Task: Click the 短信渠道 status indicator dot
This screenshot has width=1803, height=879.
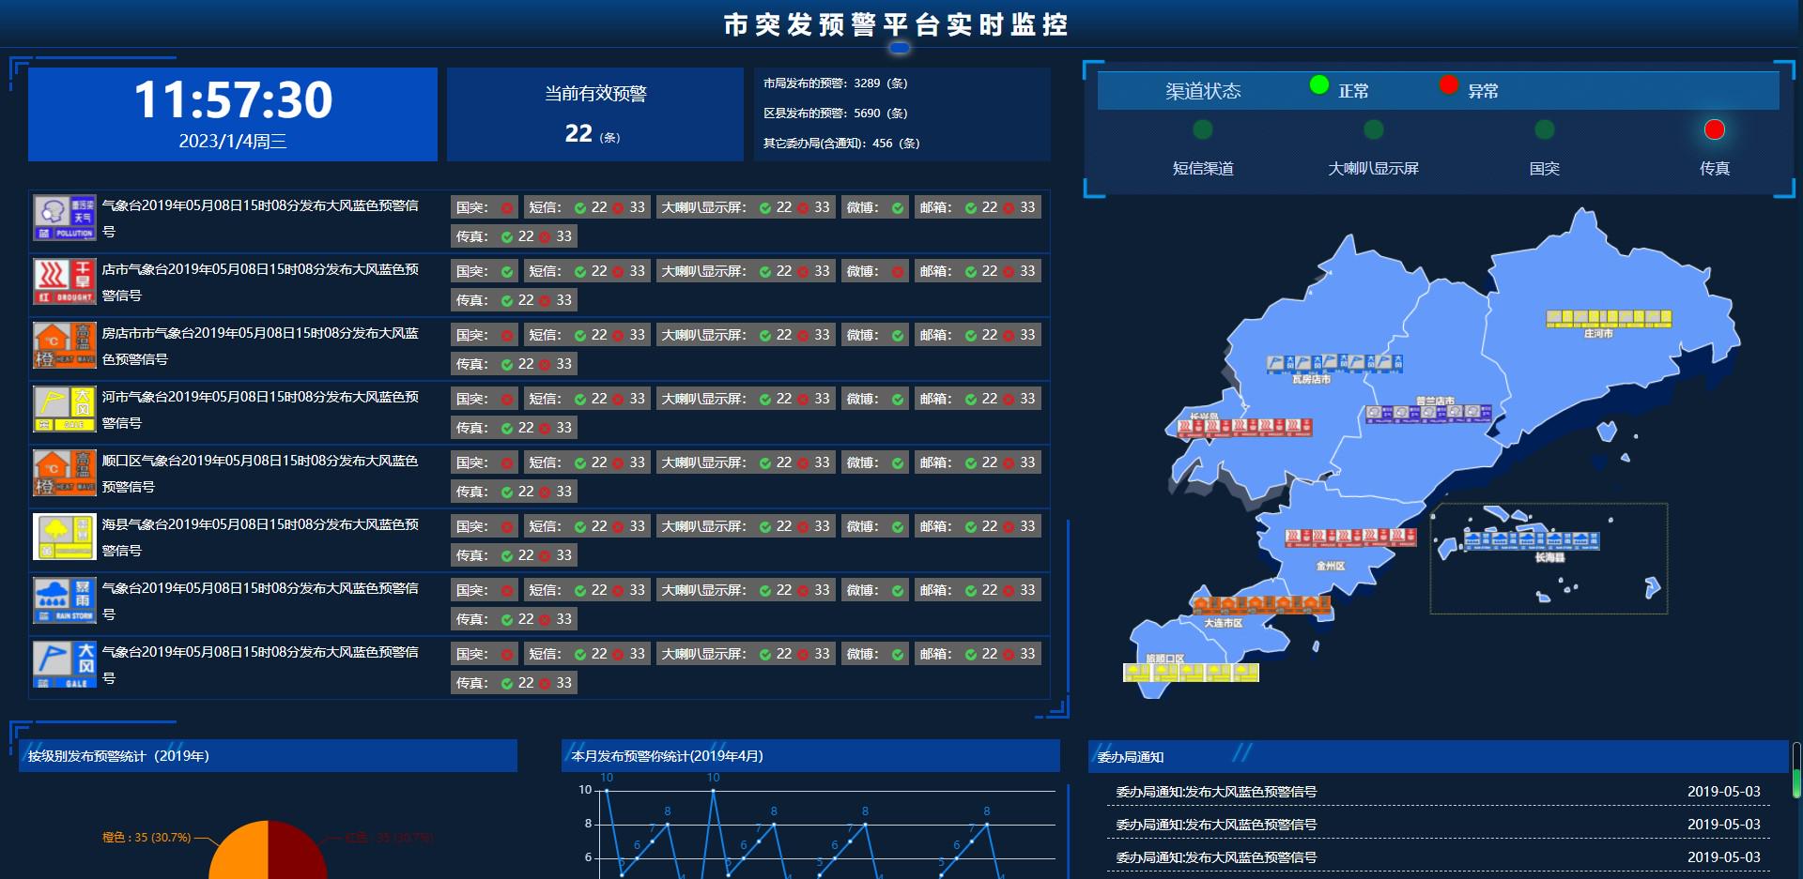Action: tap(1203, 129)
